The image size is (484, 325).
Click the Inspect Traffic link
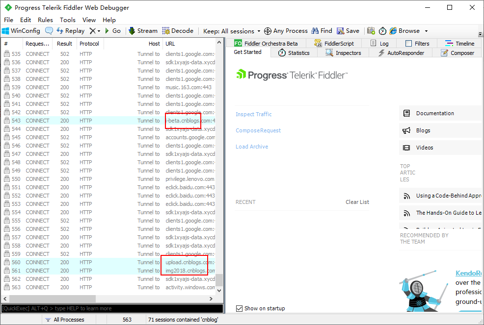click(x=253, y=114)
